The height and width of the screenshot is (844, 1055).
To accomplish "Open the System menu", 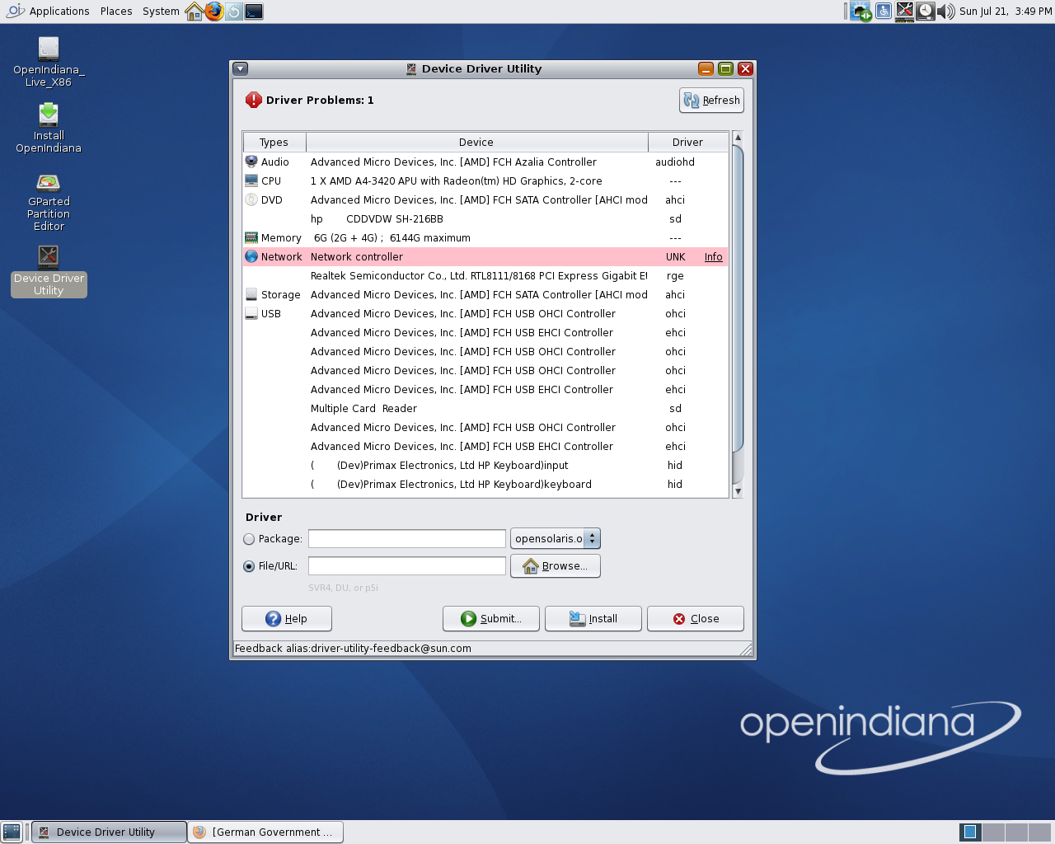I will pyautogui.click(x=161, y=12).
